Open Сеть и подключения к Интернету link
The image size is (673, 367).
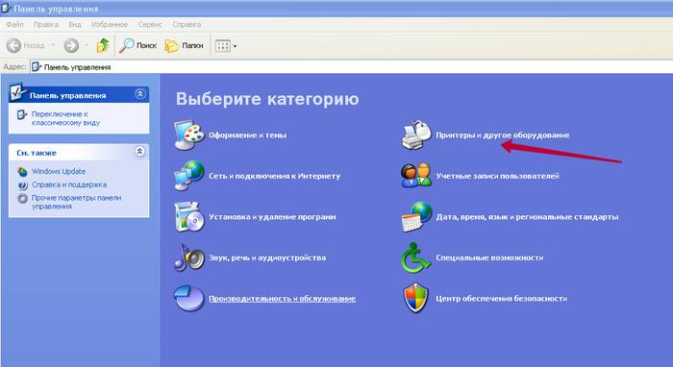tap(275, 176)
